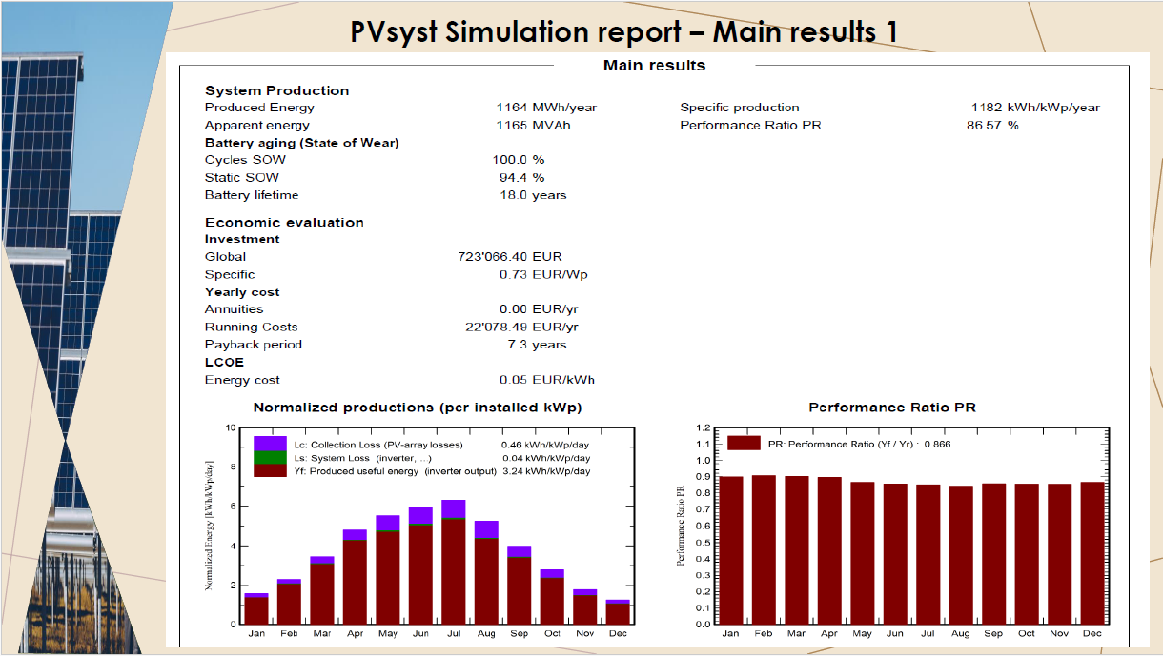Screen dimensions: 1163x656
Task: Click the value "1165 MVAh"
Action: point(533,125)
